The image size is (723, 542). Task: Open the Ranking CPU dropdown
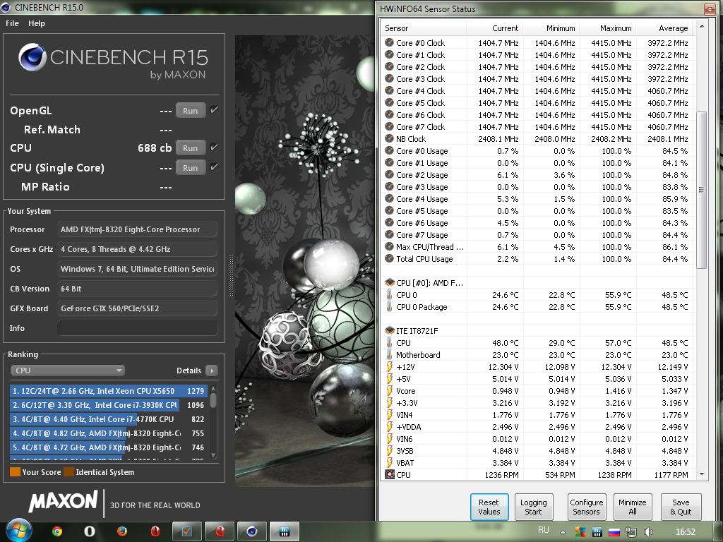click(68, 371)
